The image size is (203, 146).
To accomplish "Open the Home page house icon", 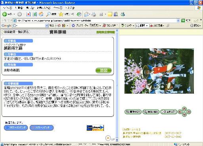I will (x=41, y=14).
